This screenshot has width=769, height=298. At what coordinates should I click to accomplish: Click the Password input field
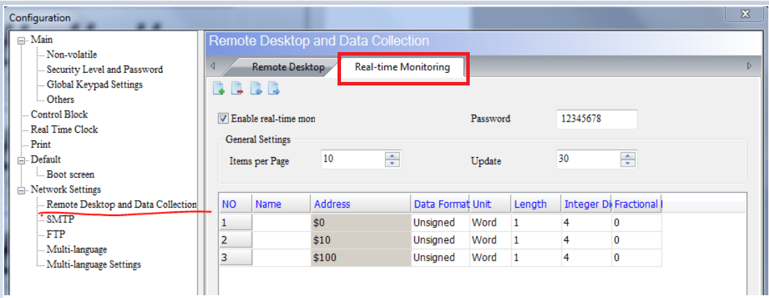click(x=596, y=119)
